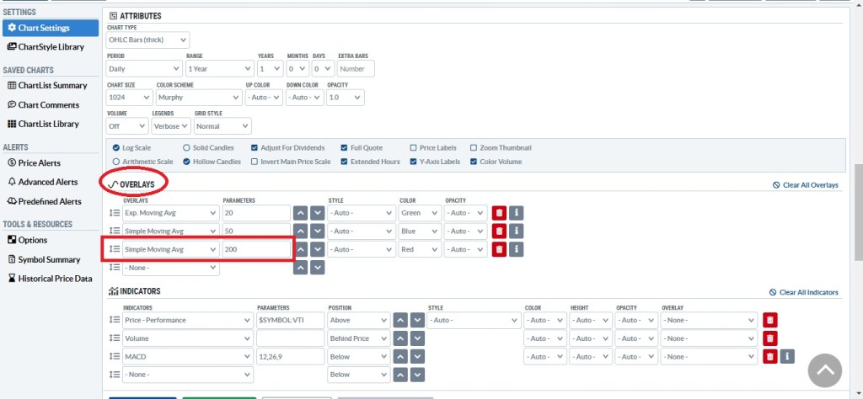Click the scroll-to-top arrow button
Screen dimensions: 863x399
point(827,371)
